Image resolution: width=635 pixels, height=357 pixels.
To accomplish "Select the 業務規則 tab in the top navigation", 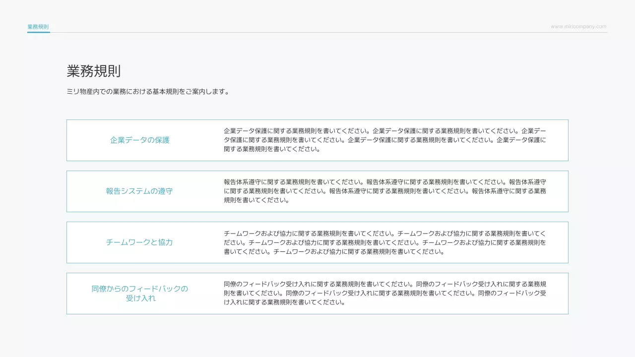I will (x=38, y=26).
